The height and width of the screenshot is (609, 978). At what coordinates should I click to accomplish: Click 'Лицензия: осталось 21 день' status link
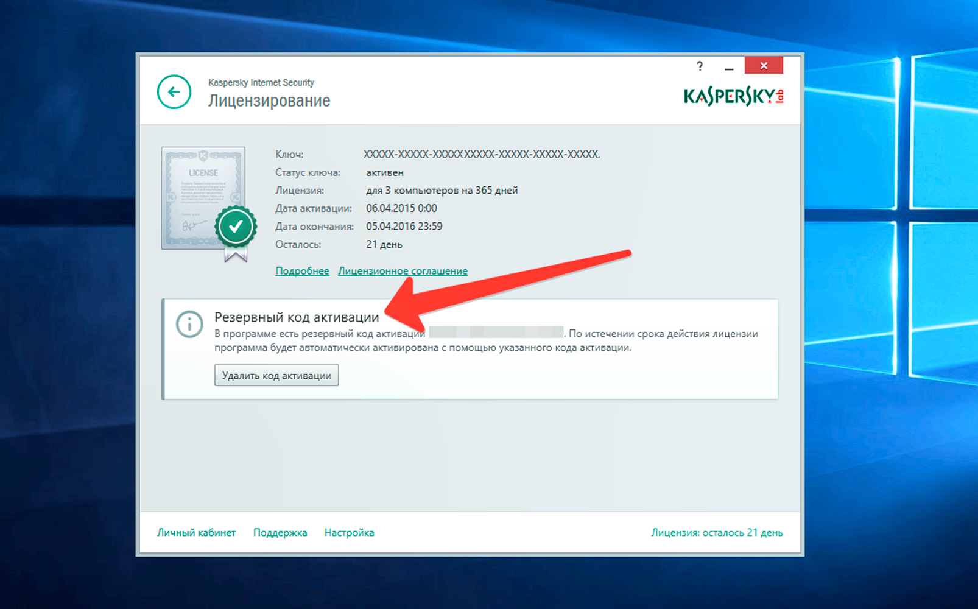click(x=717, y=532)
